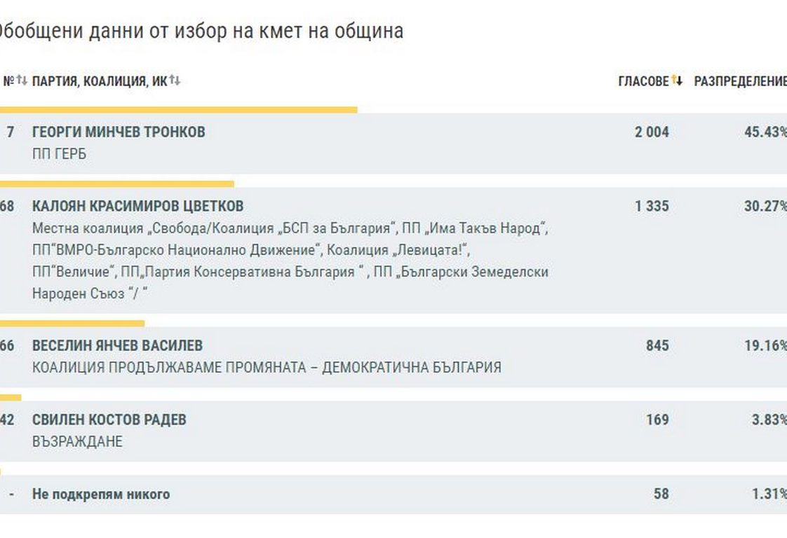Select candidate ГЕОРГИ МИНЧЕВ ТРОНКОВ

click(119, 132)
